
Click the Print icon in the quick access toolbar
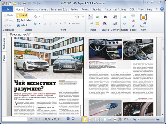pos(24,3)
